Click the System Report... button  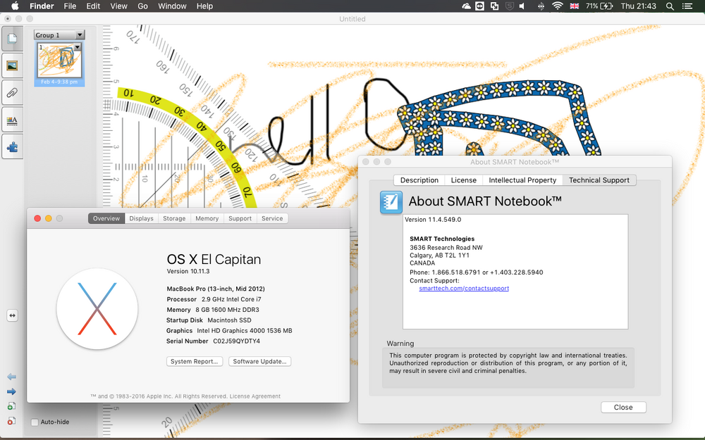[195, 361]
